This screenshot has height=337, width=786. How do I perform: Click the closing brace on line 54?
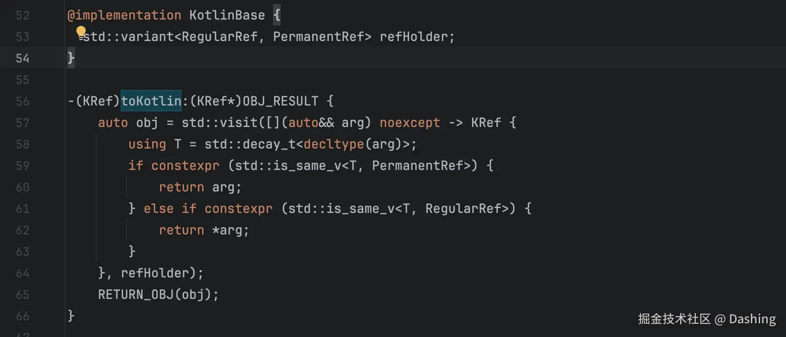(x=71, y=59)
